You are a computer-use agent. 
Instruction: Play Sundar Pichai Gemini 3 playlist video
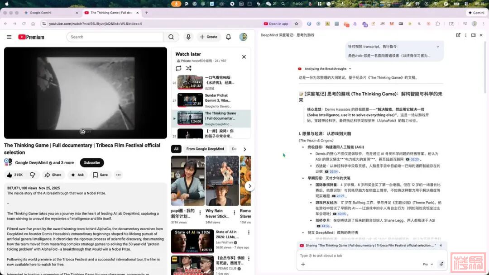(190, 100)
